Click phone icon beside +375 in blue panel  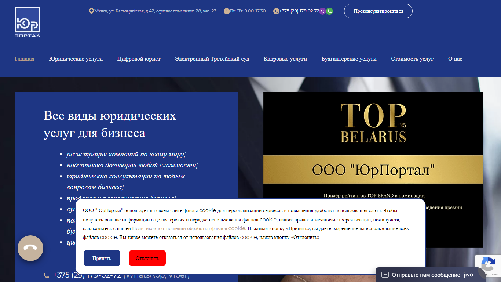46,275
